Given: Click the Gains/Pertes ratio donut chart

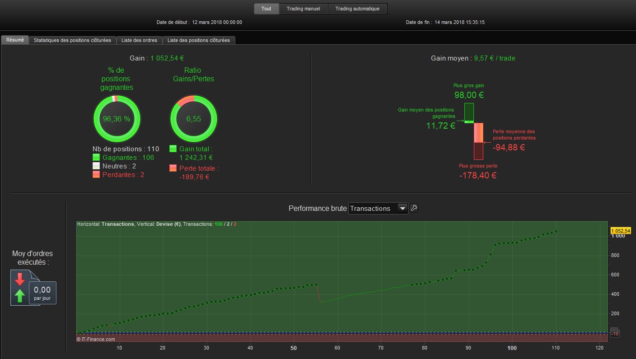Looking at the screenshot, I should click(193, 119).
